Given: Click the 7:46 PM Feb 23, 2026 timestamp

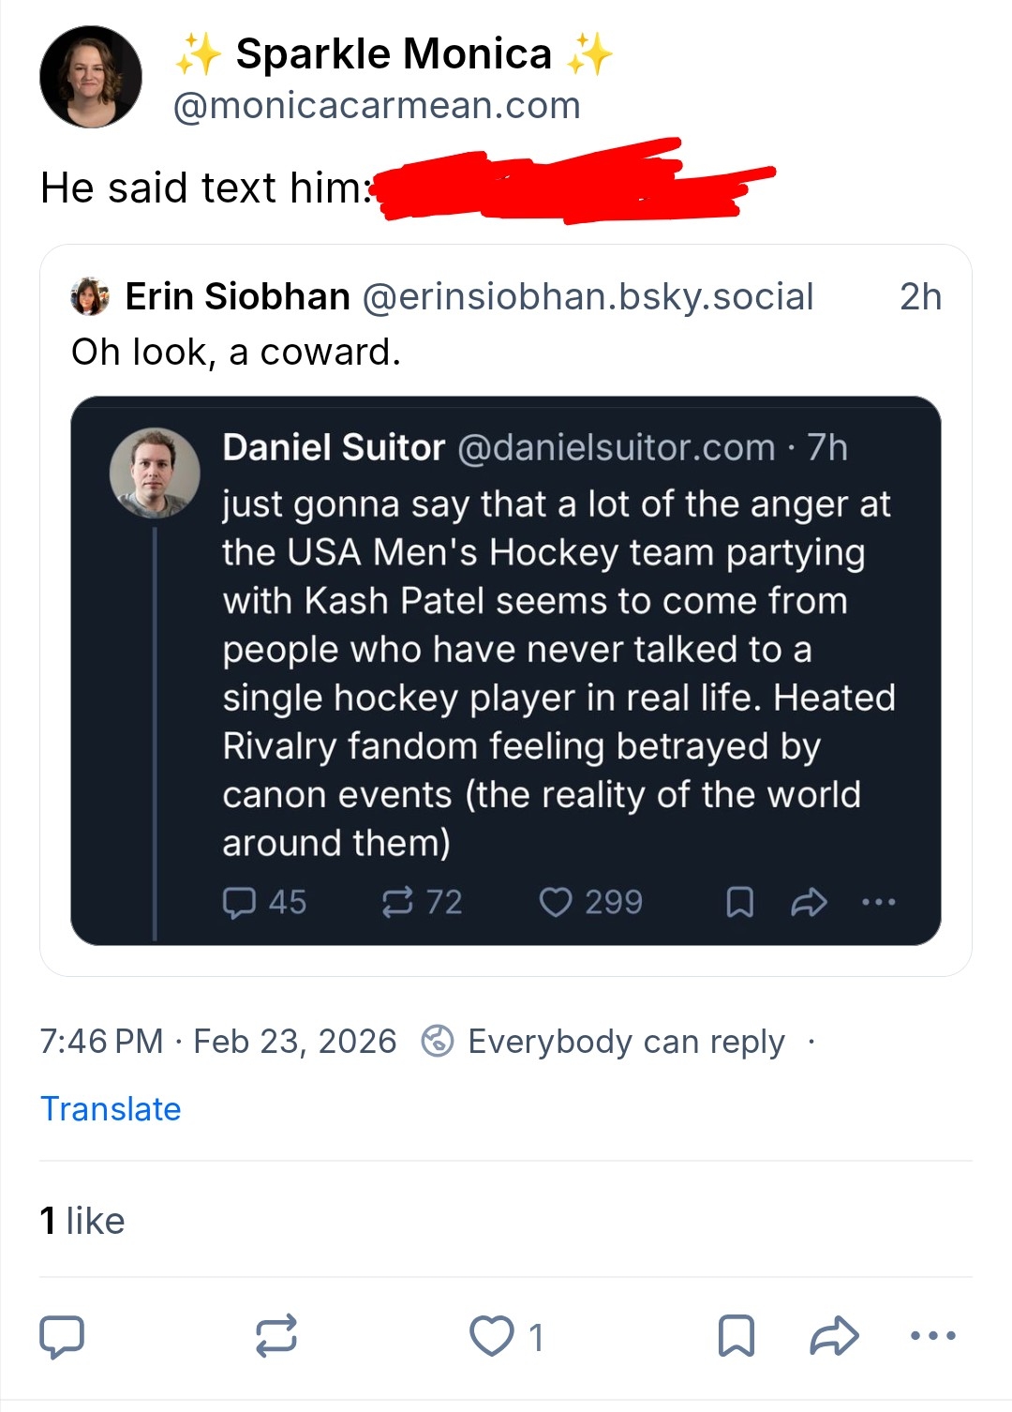Looking at the screenshot, I should click(218, 1042).
